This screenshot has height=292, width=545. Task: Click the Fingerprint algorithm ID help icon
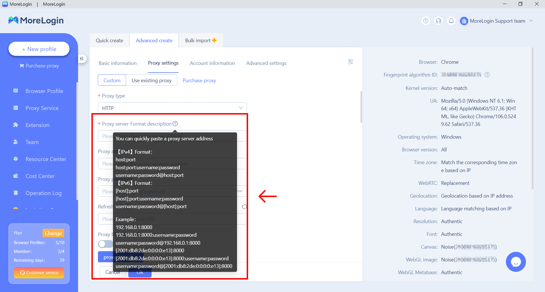pos(487,75)
